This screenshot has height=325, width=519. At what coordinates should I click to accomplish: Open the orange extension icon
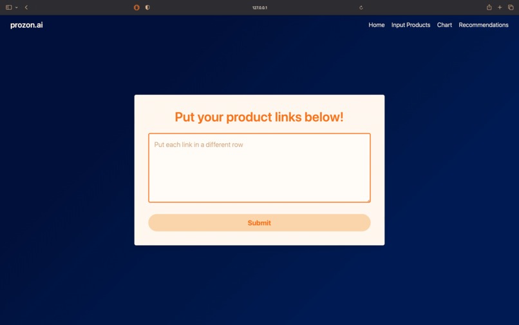[x=137, y=7]
